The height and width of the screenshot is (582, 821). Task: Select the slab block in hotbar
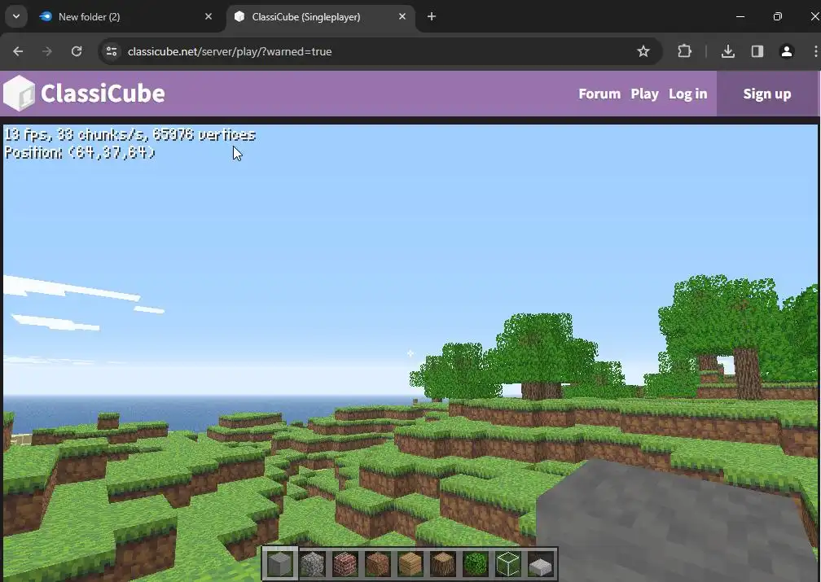click(540, 565)
